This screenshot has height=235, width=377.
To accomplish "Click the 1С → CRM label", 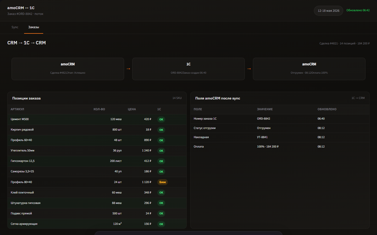I will click(x=358, y=98).
